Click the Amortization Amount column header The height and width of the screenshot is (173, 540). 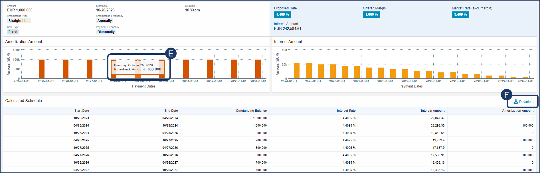[517, 111]
